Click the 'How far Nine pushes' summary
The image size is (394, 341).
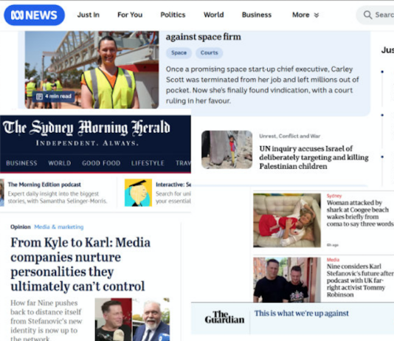click(46, 321)
